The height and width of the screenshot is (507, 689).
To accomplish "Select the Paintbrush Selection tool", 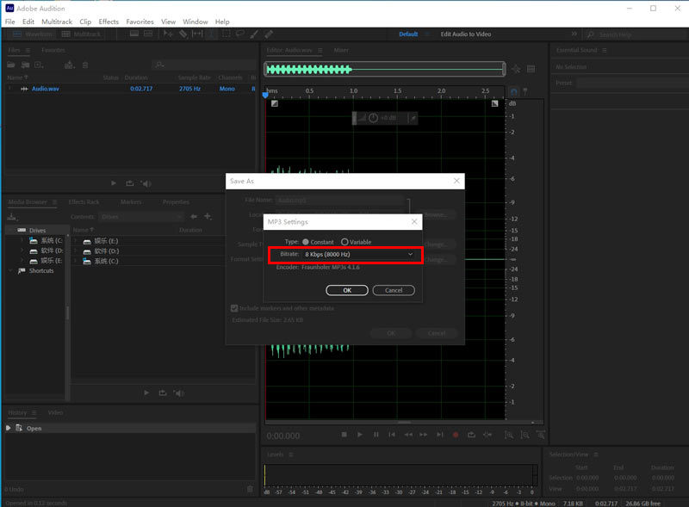I will point(252,34).
